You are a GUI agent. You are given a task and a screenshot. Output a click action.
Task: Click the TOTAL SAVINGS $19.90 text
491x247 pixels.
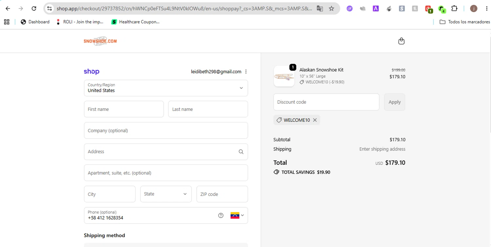(306, 172)
